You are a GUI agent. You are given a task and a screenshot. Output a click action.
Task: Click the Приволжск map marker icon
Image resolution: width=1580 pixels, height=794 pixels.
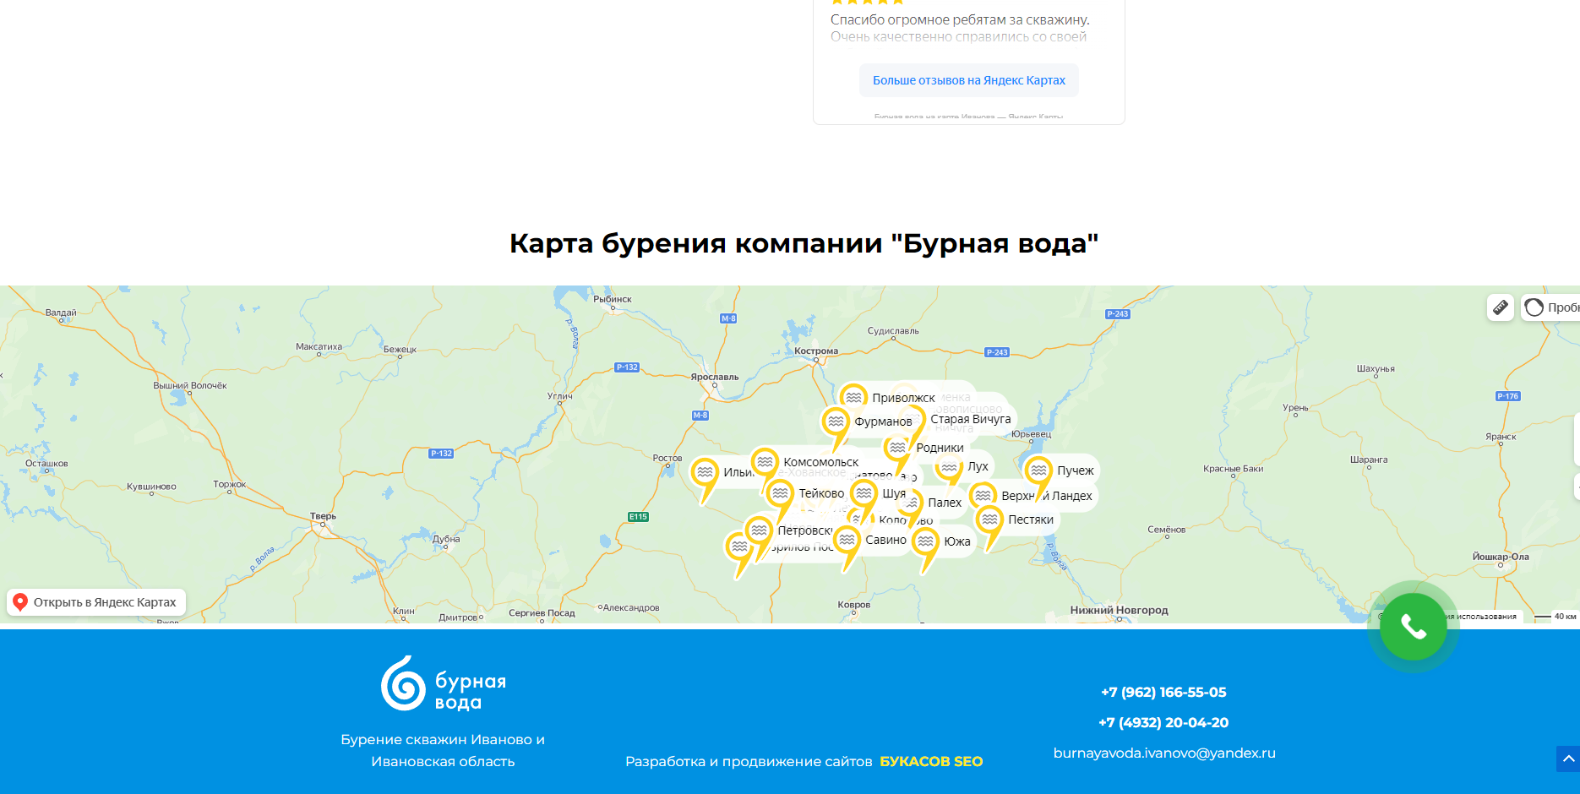[x=853, y=396]
